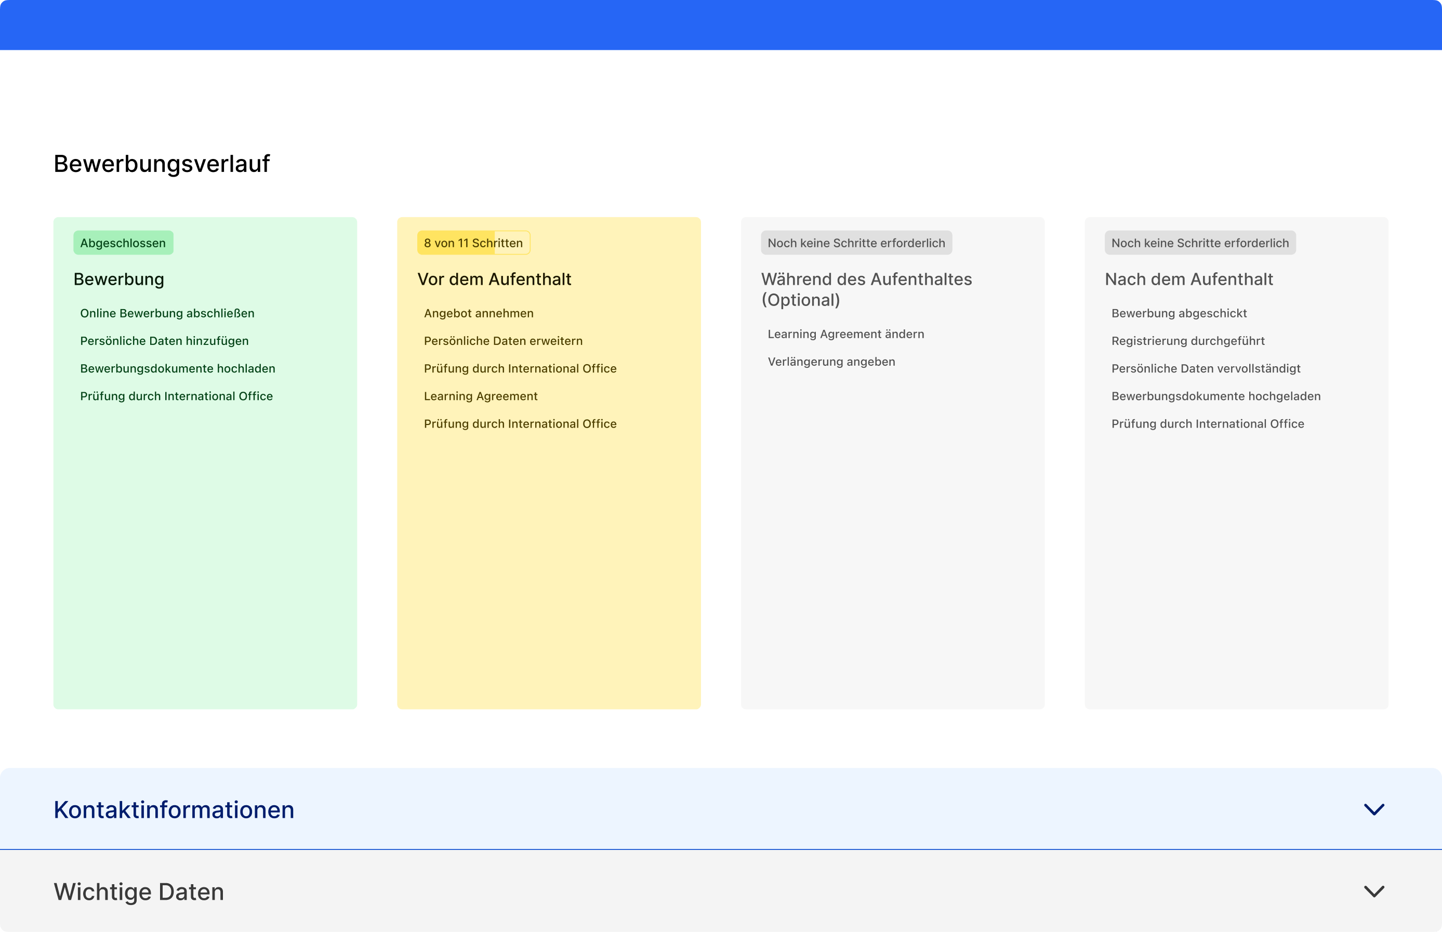Click Noch keine Schritte erforderlich badge in last card
This screenshot has height=932, width=1442.
pyautogui.click(x=1200, y=243)
